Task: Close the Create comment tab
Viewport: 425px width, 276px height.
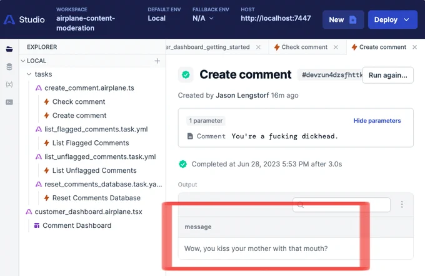Action: [415, 47]
